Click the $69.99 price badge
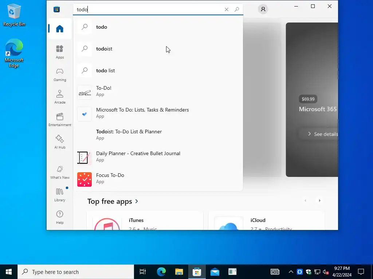 tap(308, 99)
